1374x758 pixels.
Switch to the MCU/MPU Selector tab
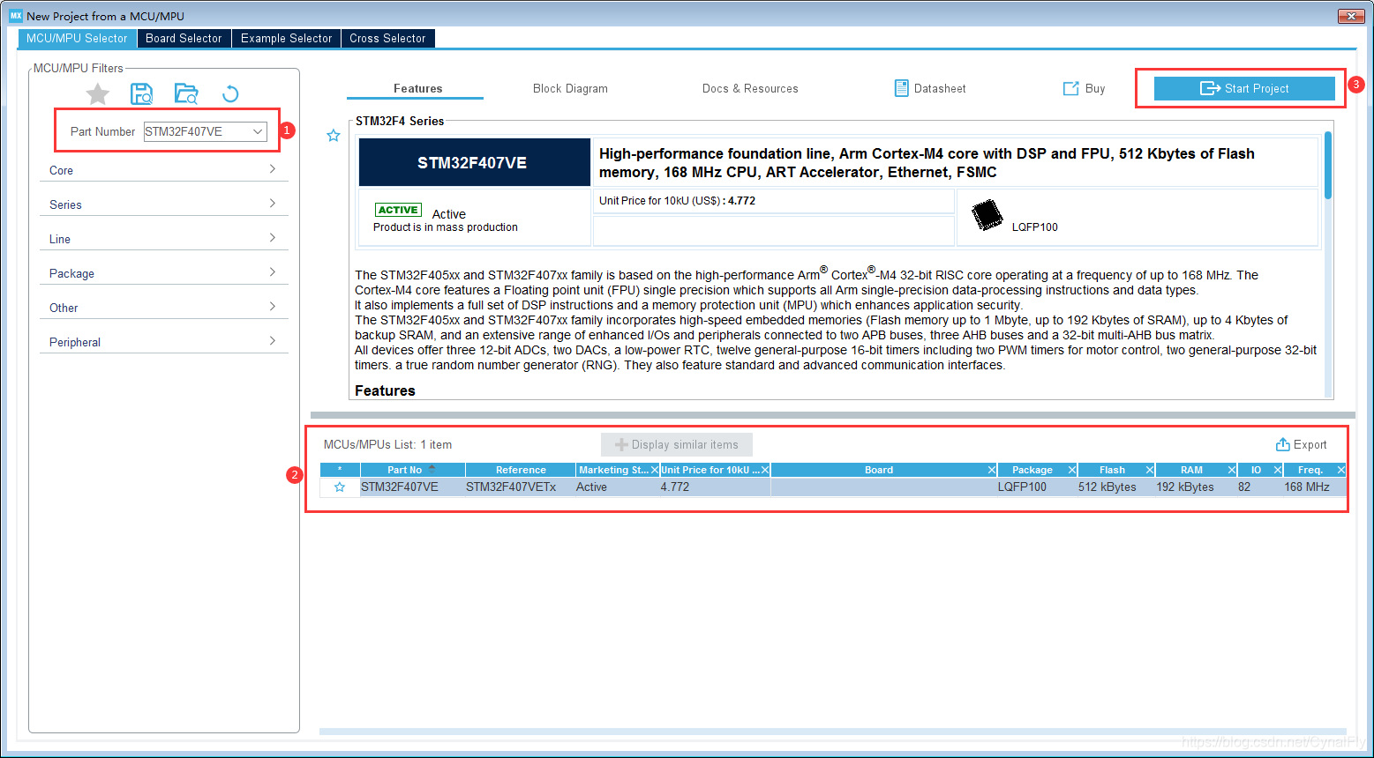[77, 38]
